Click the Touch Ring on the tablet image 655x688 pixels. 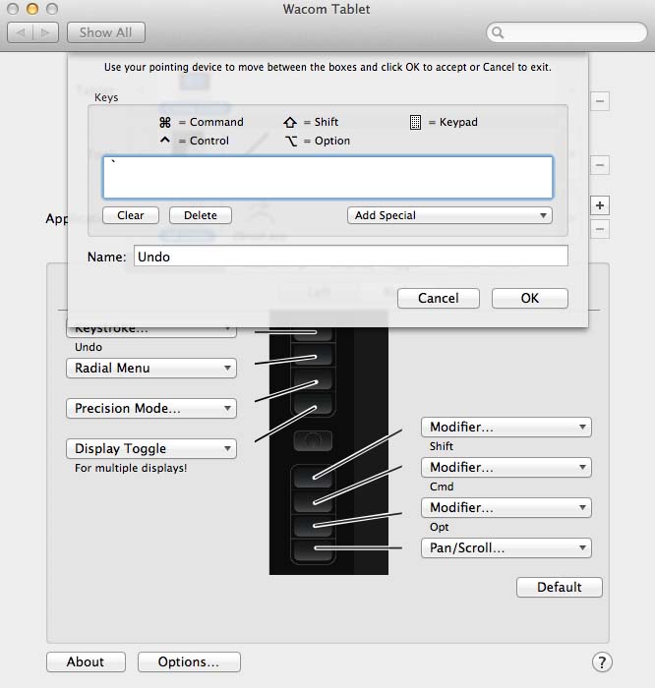tap(313, 440)
